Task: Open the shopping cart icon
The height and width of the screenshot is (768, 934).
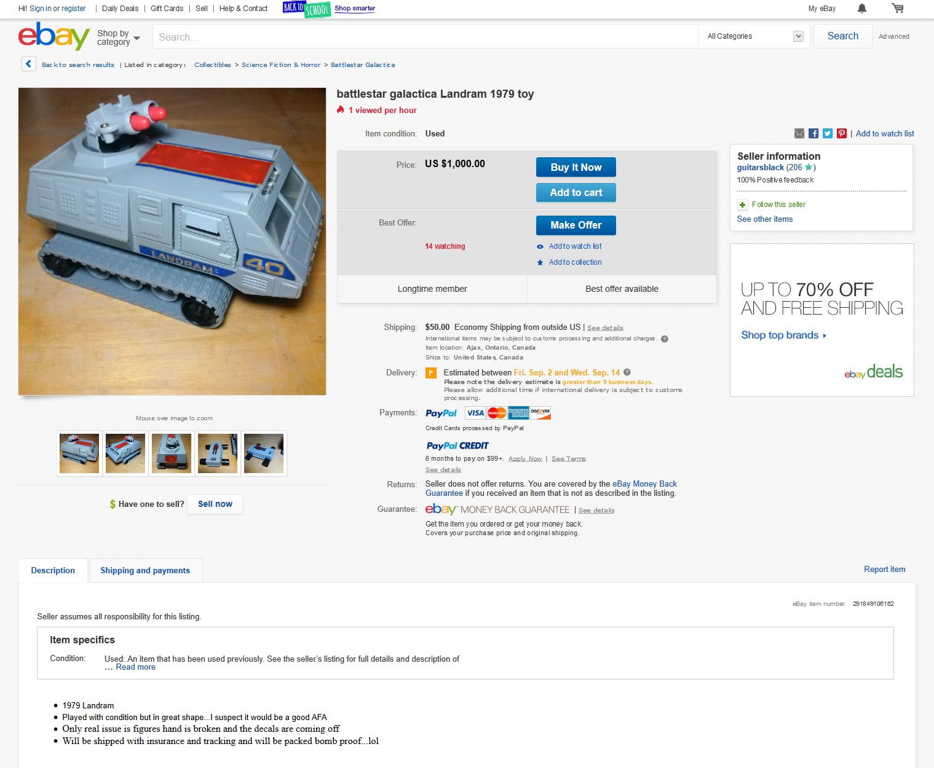Action: point(898,8)
